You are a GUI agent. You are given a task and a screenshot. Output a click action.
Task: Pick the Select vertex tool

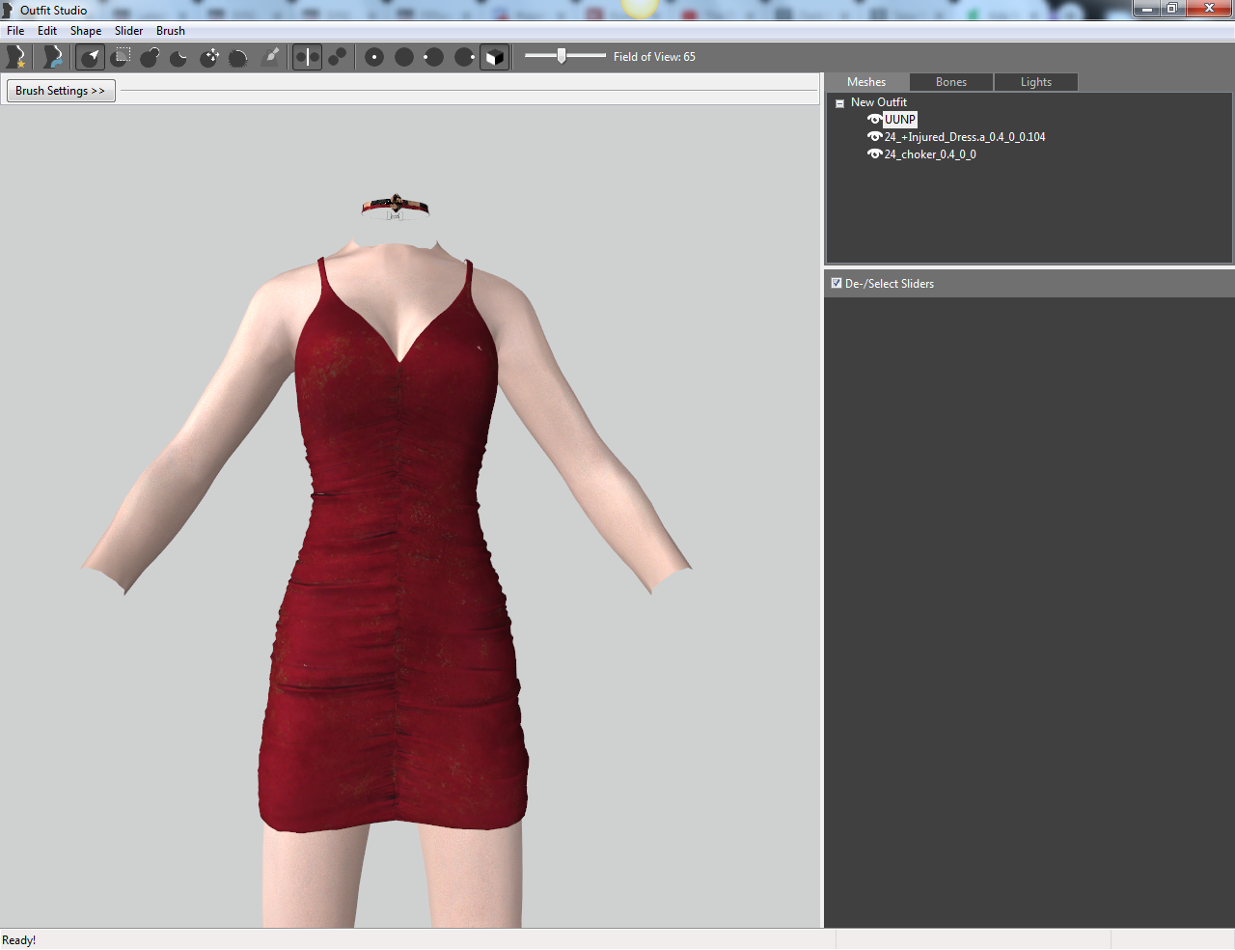pyautogui.click(x=91, y=57)
